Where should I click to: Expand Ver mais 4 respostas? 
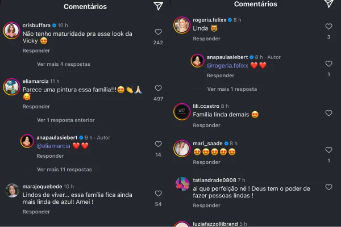tap(64, 64)
